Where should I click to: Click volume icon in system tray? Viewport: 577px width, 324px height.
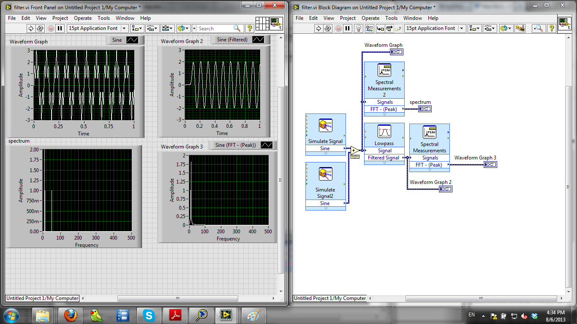click(524, 316)
